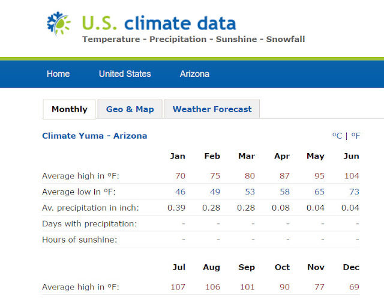Select the Jan column header
This screenshot has height=299, width=384.
(x=178, y=156)
